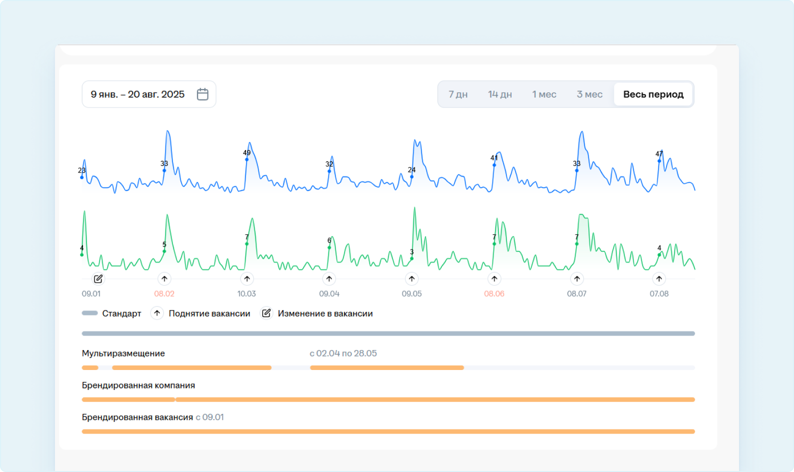794x472 pixels.
Task: Open the date range picker field
Action: click(138, 94)
